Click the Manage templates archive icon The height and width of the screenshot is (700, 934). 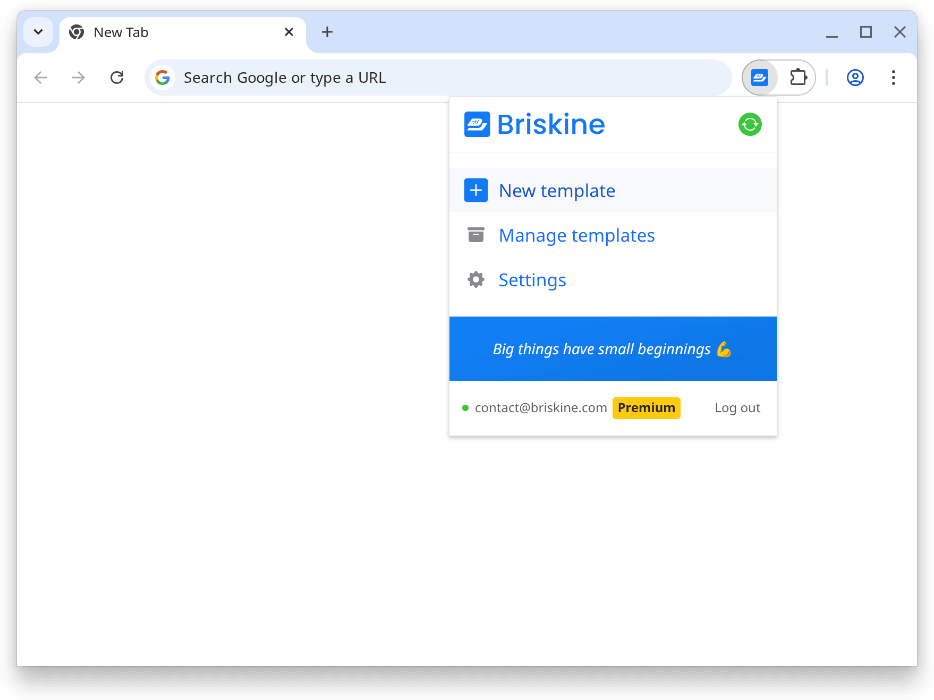pyautogui.click(x=476, y=235)
